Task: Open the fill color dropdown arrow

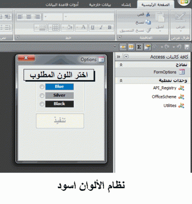Action: click(63, 28)
